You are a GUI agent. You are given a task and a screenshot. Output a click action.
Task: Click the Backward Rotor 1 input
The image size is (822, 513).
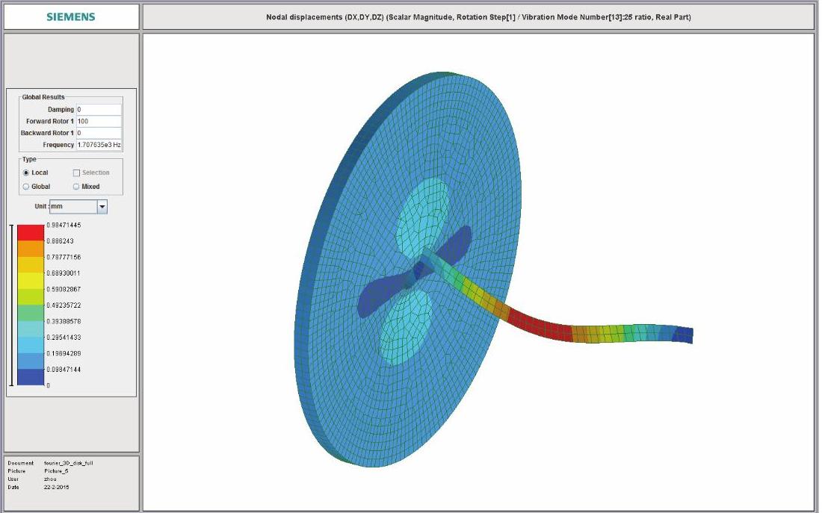click(99, 133)
